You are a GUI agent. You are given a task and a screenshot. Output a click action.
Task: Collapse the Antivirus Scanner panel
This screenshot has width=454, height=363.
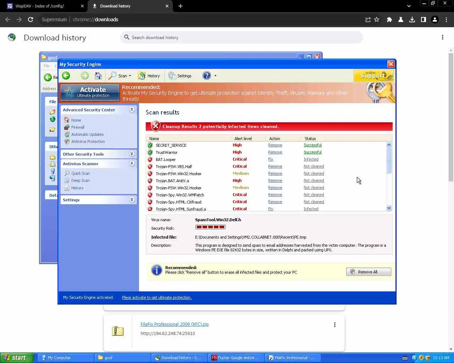[132, 163]
